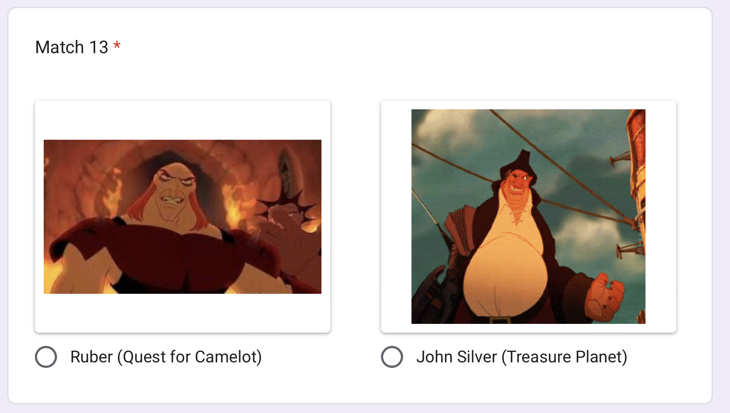Viewport: 730px width, 413px height.
Task: Click the "Match 13" question title
Action: (72, 47)
